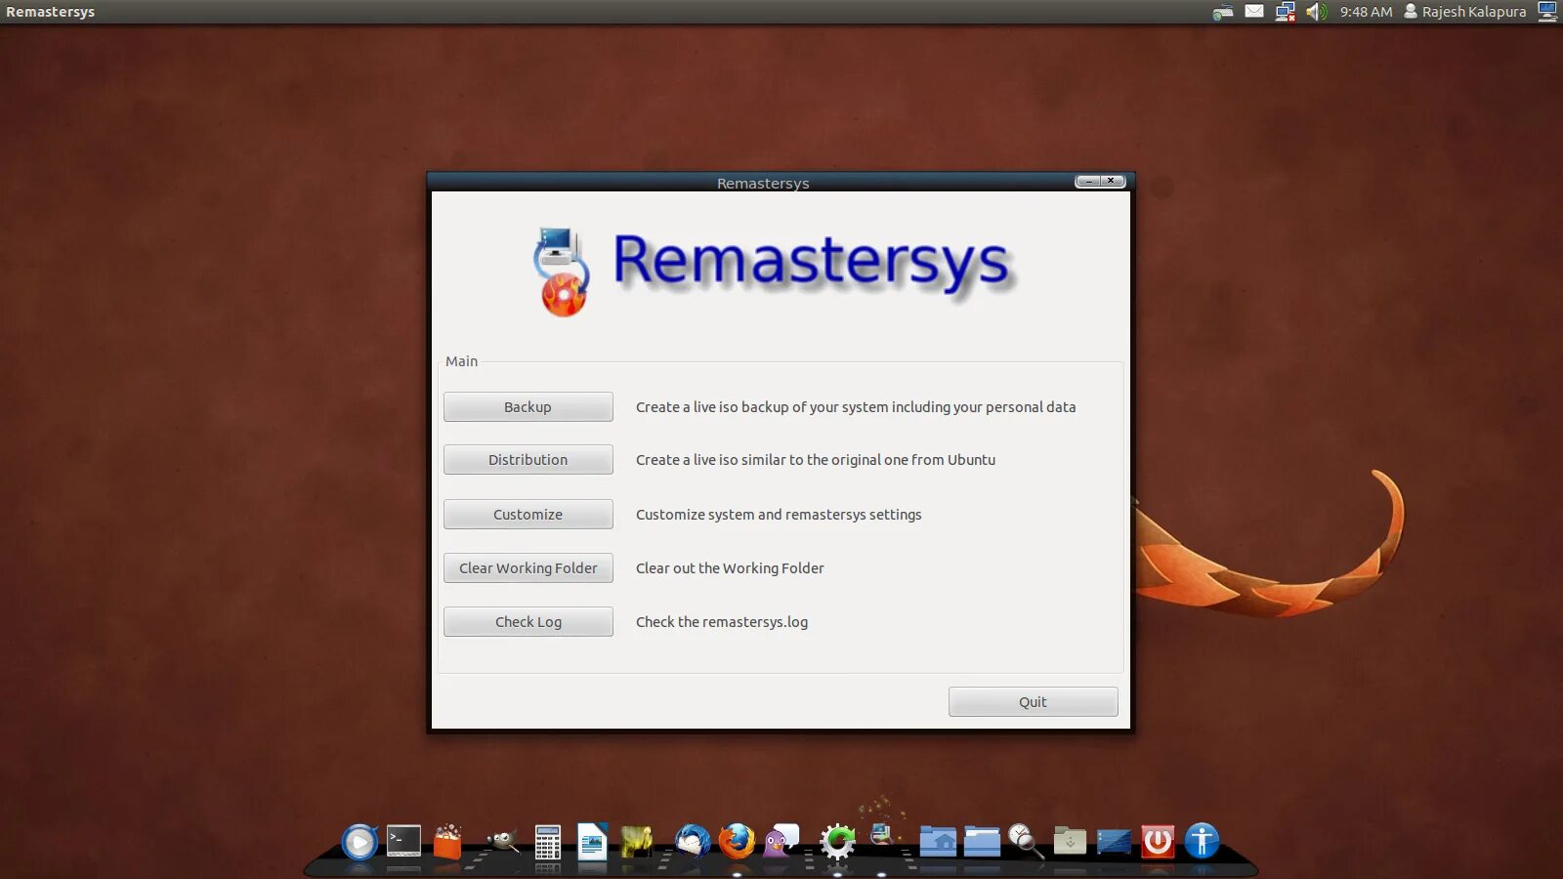Open the Terminal from the dock
The width and height of the screenshot is (1563, 879).
pyautogui.click(x=403, y=841)
